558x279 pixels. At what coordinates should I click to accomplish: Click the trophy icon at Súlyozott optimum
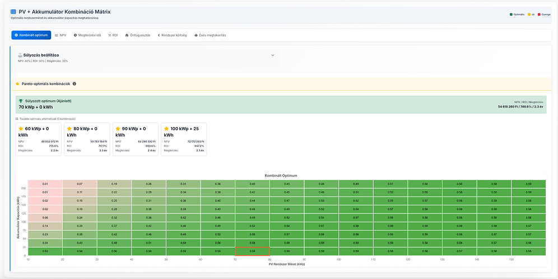click(21, 101)
